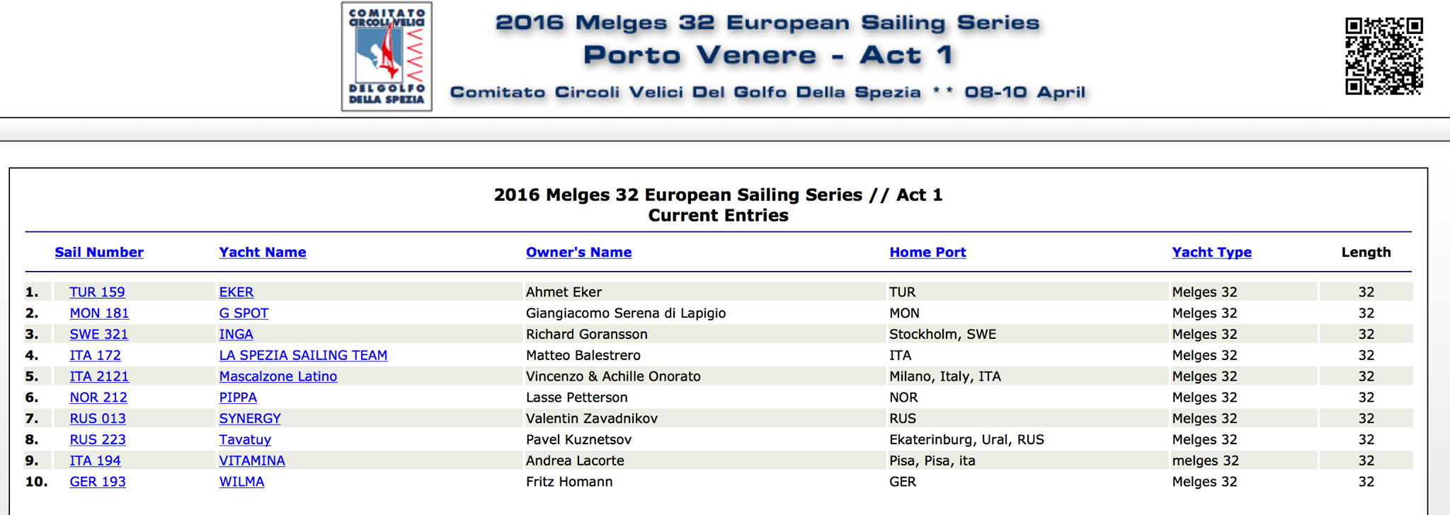Open the SYNERGY yacht link
The image size is (1450, 515).
click(x=250, y=419)
